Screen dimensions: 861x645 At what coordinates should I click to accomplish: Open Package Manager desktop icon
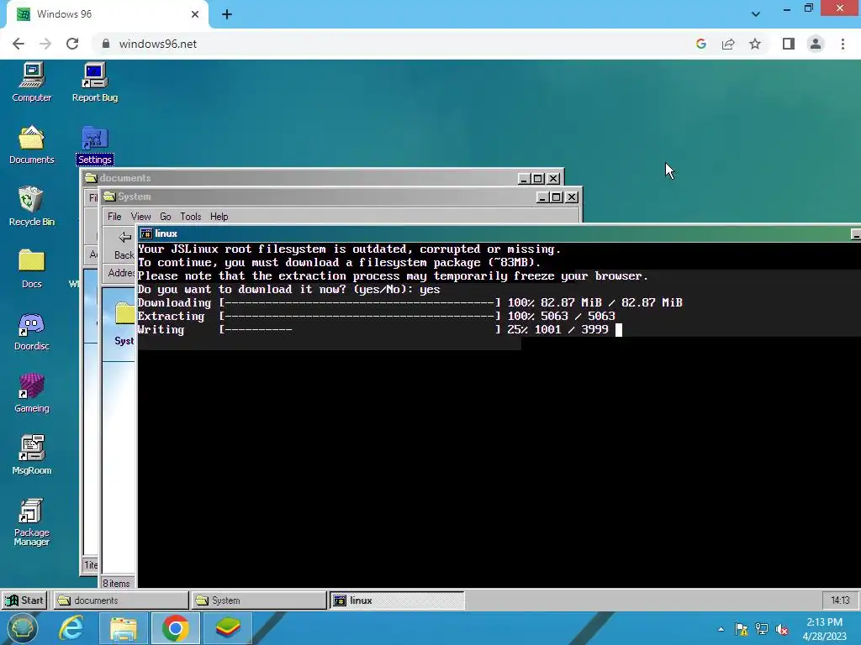[31, 522]
